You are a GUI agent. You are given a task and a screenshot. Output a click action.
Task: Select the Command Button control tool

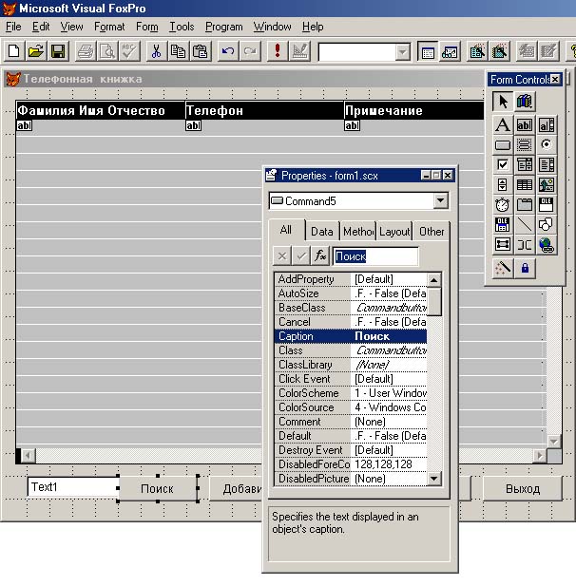502,144
